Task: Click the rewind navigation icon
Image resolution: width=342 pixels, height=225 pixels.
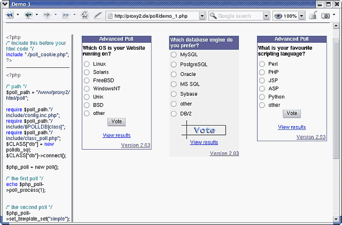Action: (x=10, y=15)
